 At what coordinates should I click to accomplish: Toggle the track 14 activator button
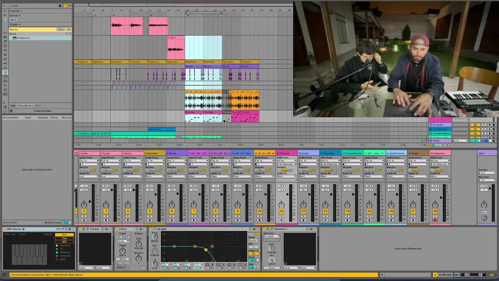coord(347,211)
